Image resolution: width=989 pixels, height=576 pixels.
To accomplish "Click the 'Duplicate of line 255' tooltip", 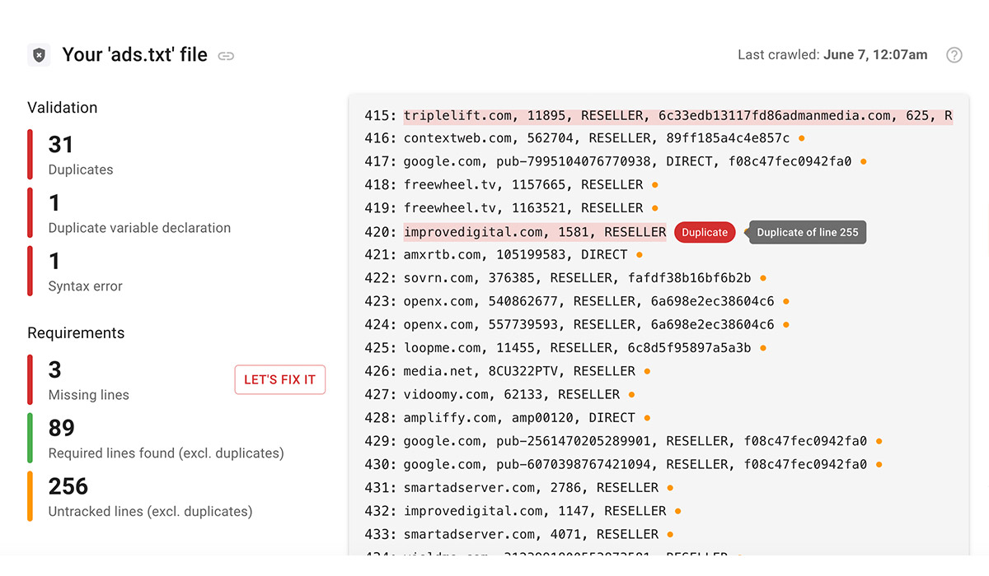I will click(807, 232).
